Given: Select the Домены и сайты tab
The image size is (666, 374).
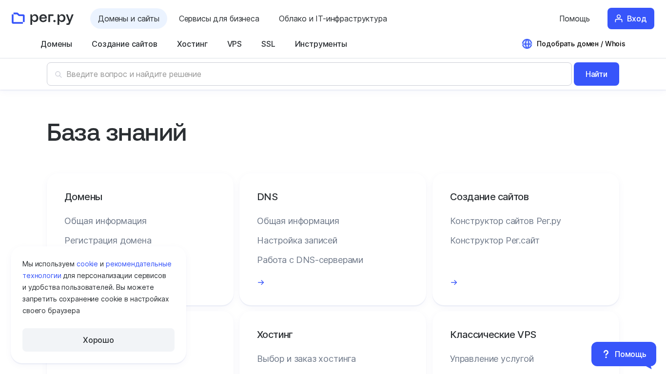Looking at the screenshot, I should tap(129, 19).
